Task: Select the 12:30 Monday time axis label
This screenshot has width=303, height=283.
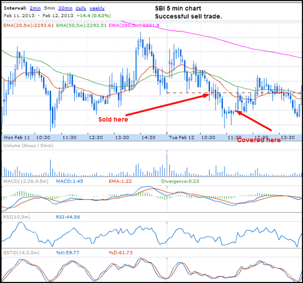Action: click(96, 138)
